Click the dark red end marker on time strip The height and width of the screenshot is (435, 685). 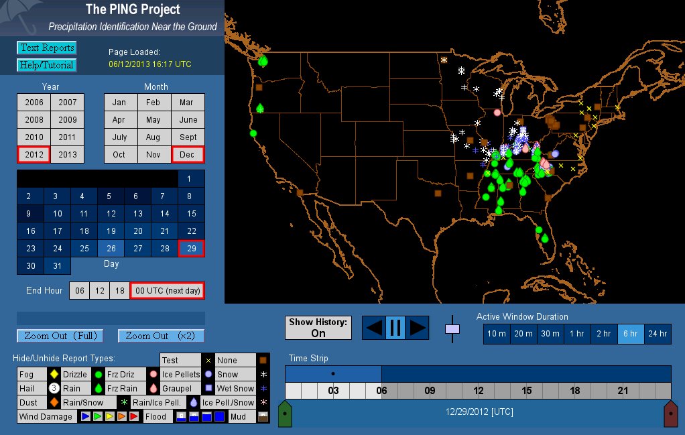[x=670, y=414]
